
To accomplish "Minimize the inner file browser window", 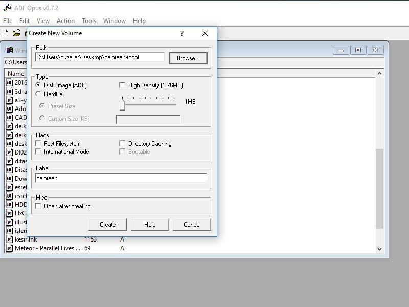I will (x=340, y=50).
